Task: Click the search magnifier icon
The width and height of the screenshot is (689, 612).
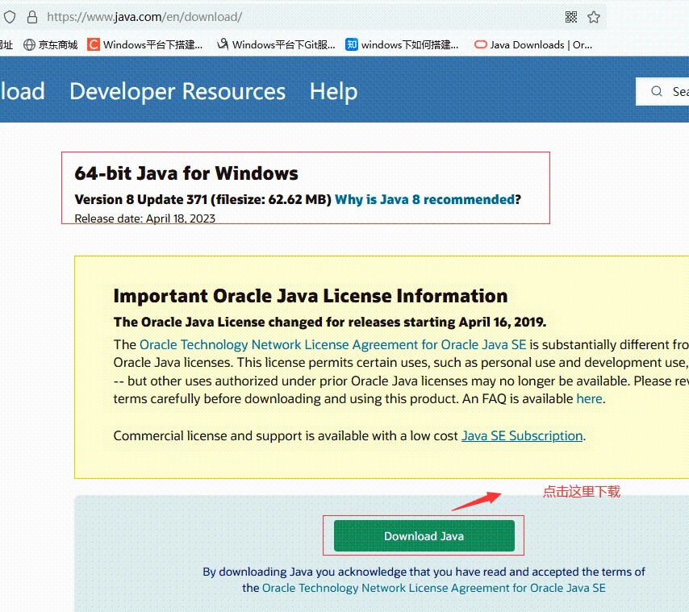Action: 657,91
